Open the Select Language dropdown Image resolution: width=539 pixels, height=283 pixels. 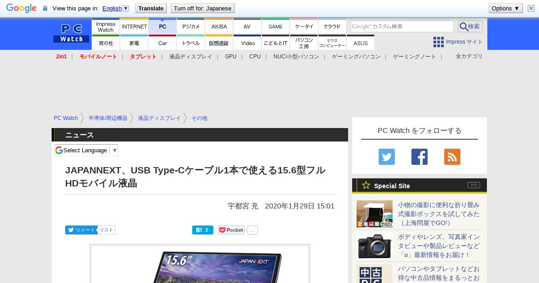(x=86, y=150)
